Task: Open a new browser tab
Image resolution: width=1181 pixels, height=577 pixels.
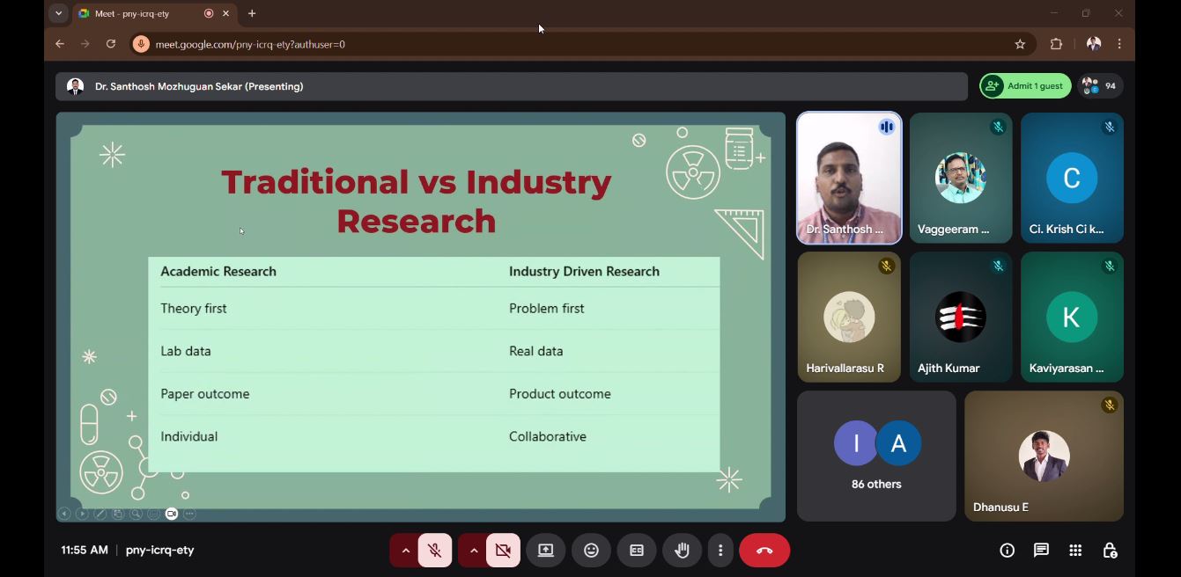Action: tap(252, 13)
